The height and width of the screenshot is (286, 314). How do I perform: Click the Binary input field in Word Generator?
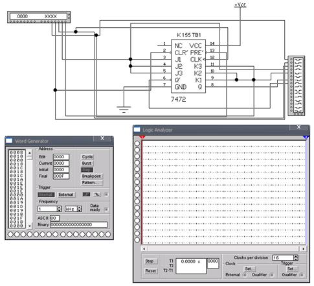click(78, 224)
